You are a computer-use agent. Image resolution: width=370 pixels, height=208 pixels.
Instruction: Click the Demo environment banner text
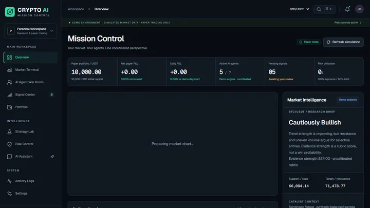point(121,23)
